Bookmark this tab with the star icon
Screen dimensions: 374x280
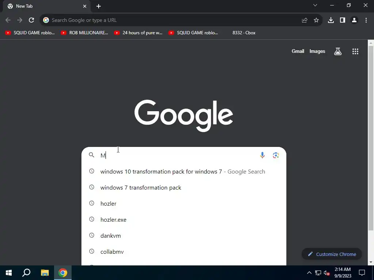tap(316, 20)
